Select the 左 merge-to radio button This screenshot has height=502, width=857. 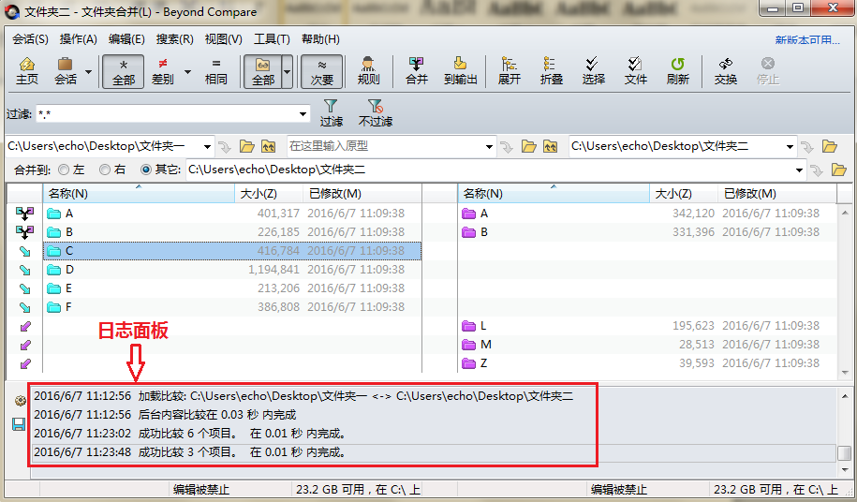tap(64, 170)
